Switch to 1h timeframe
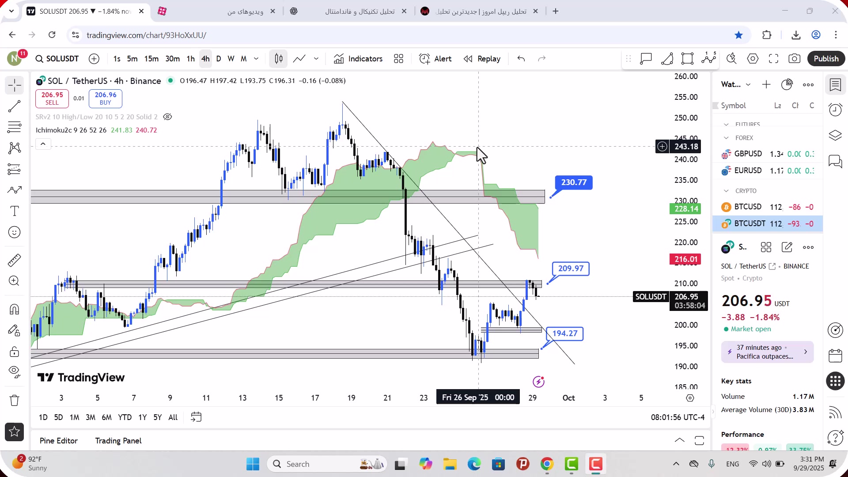 point(190,59)
